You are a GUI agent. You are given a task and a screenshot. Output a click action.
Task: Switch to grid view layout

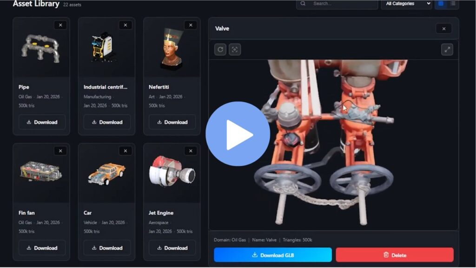pos(441,4)
